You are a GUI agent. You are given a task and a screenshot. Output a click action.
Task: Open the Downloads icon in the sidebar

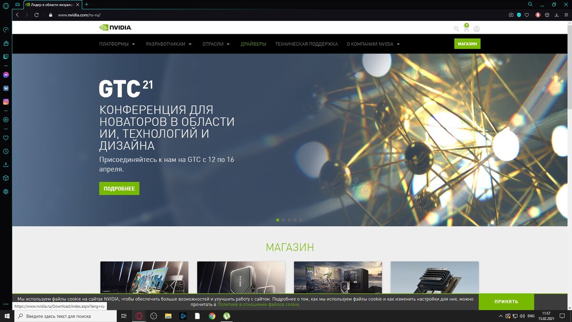(6, 165)
